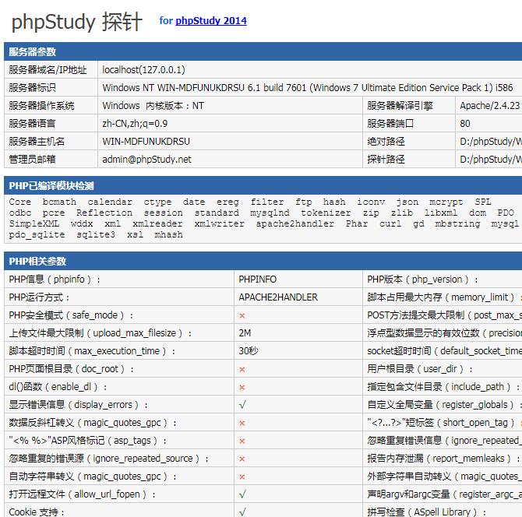Click the localhost(127.0.0.1) value
522x517 pixels.
(143, 70)
